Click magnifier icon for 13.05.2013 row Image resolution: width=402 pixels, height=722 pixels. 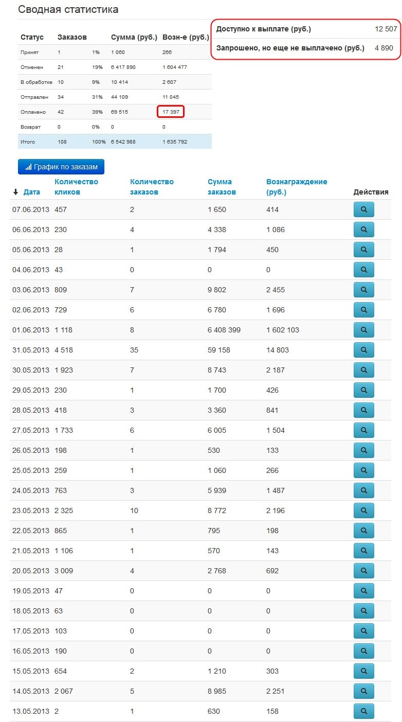[x=363, y=711]
